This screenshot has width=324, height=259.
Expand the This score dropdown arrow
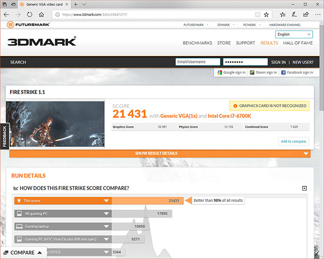tap(106, 201)
